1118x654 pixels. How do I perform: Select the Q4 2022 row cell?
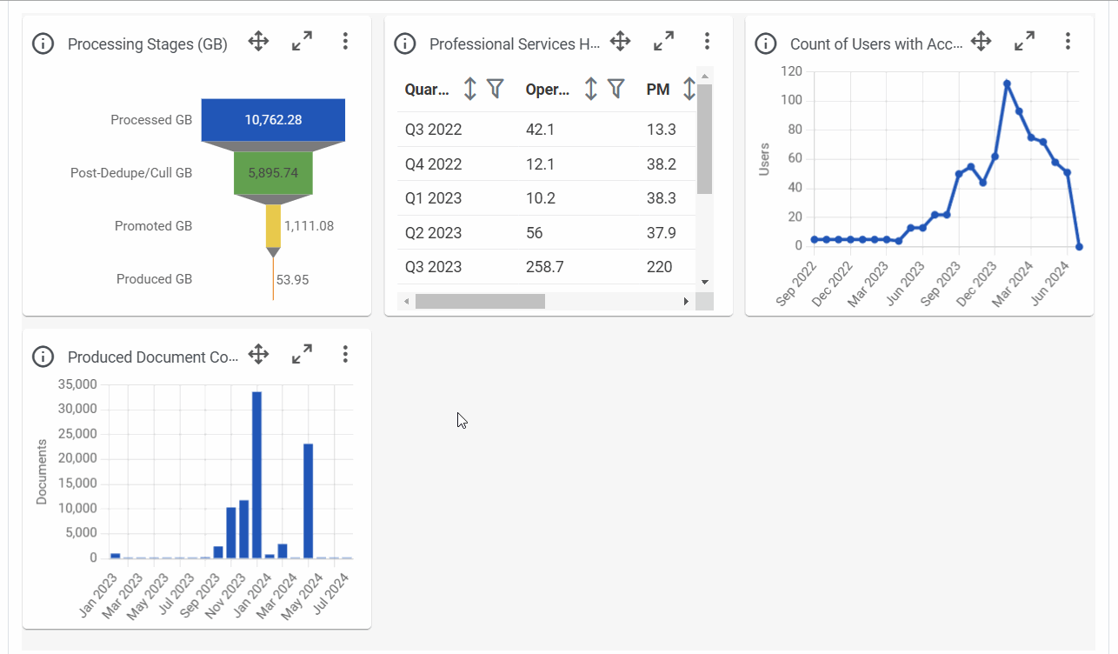(434, 164)
